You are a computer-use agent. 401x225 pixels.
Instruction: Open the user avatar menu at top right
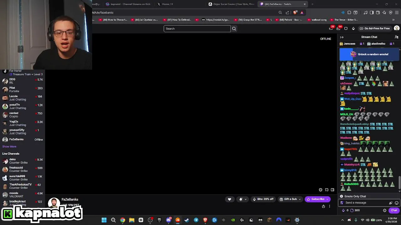397,28
